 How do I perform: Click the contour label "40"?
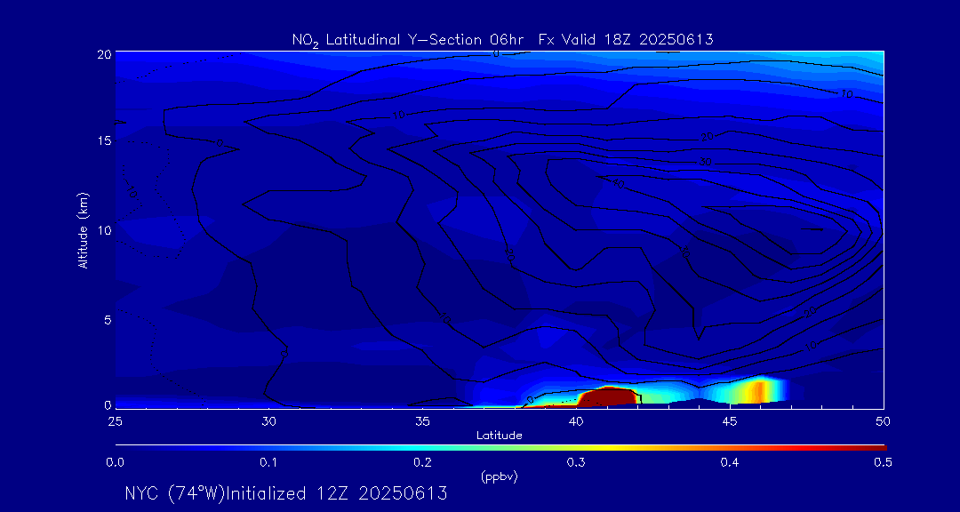click(x=619, y=184)
